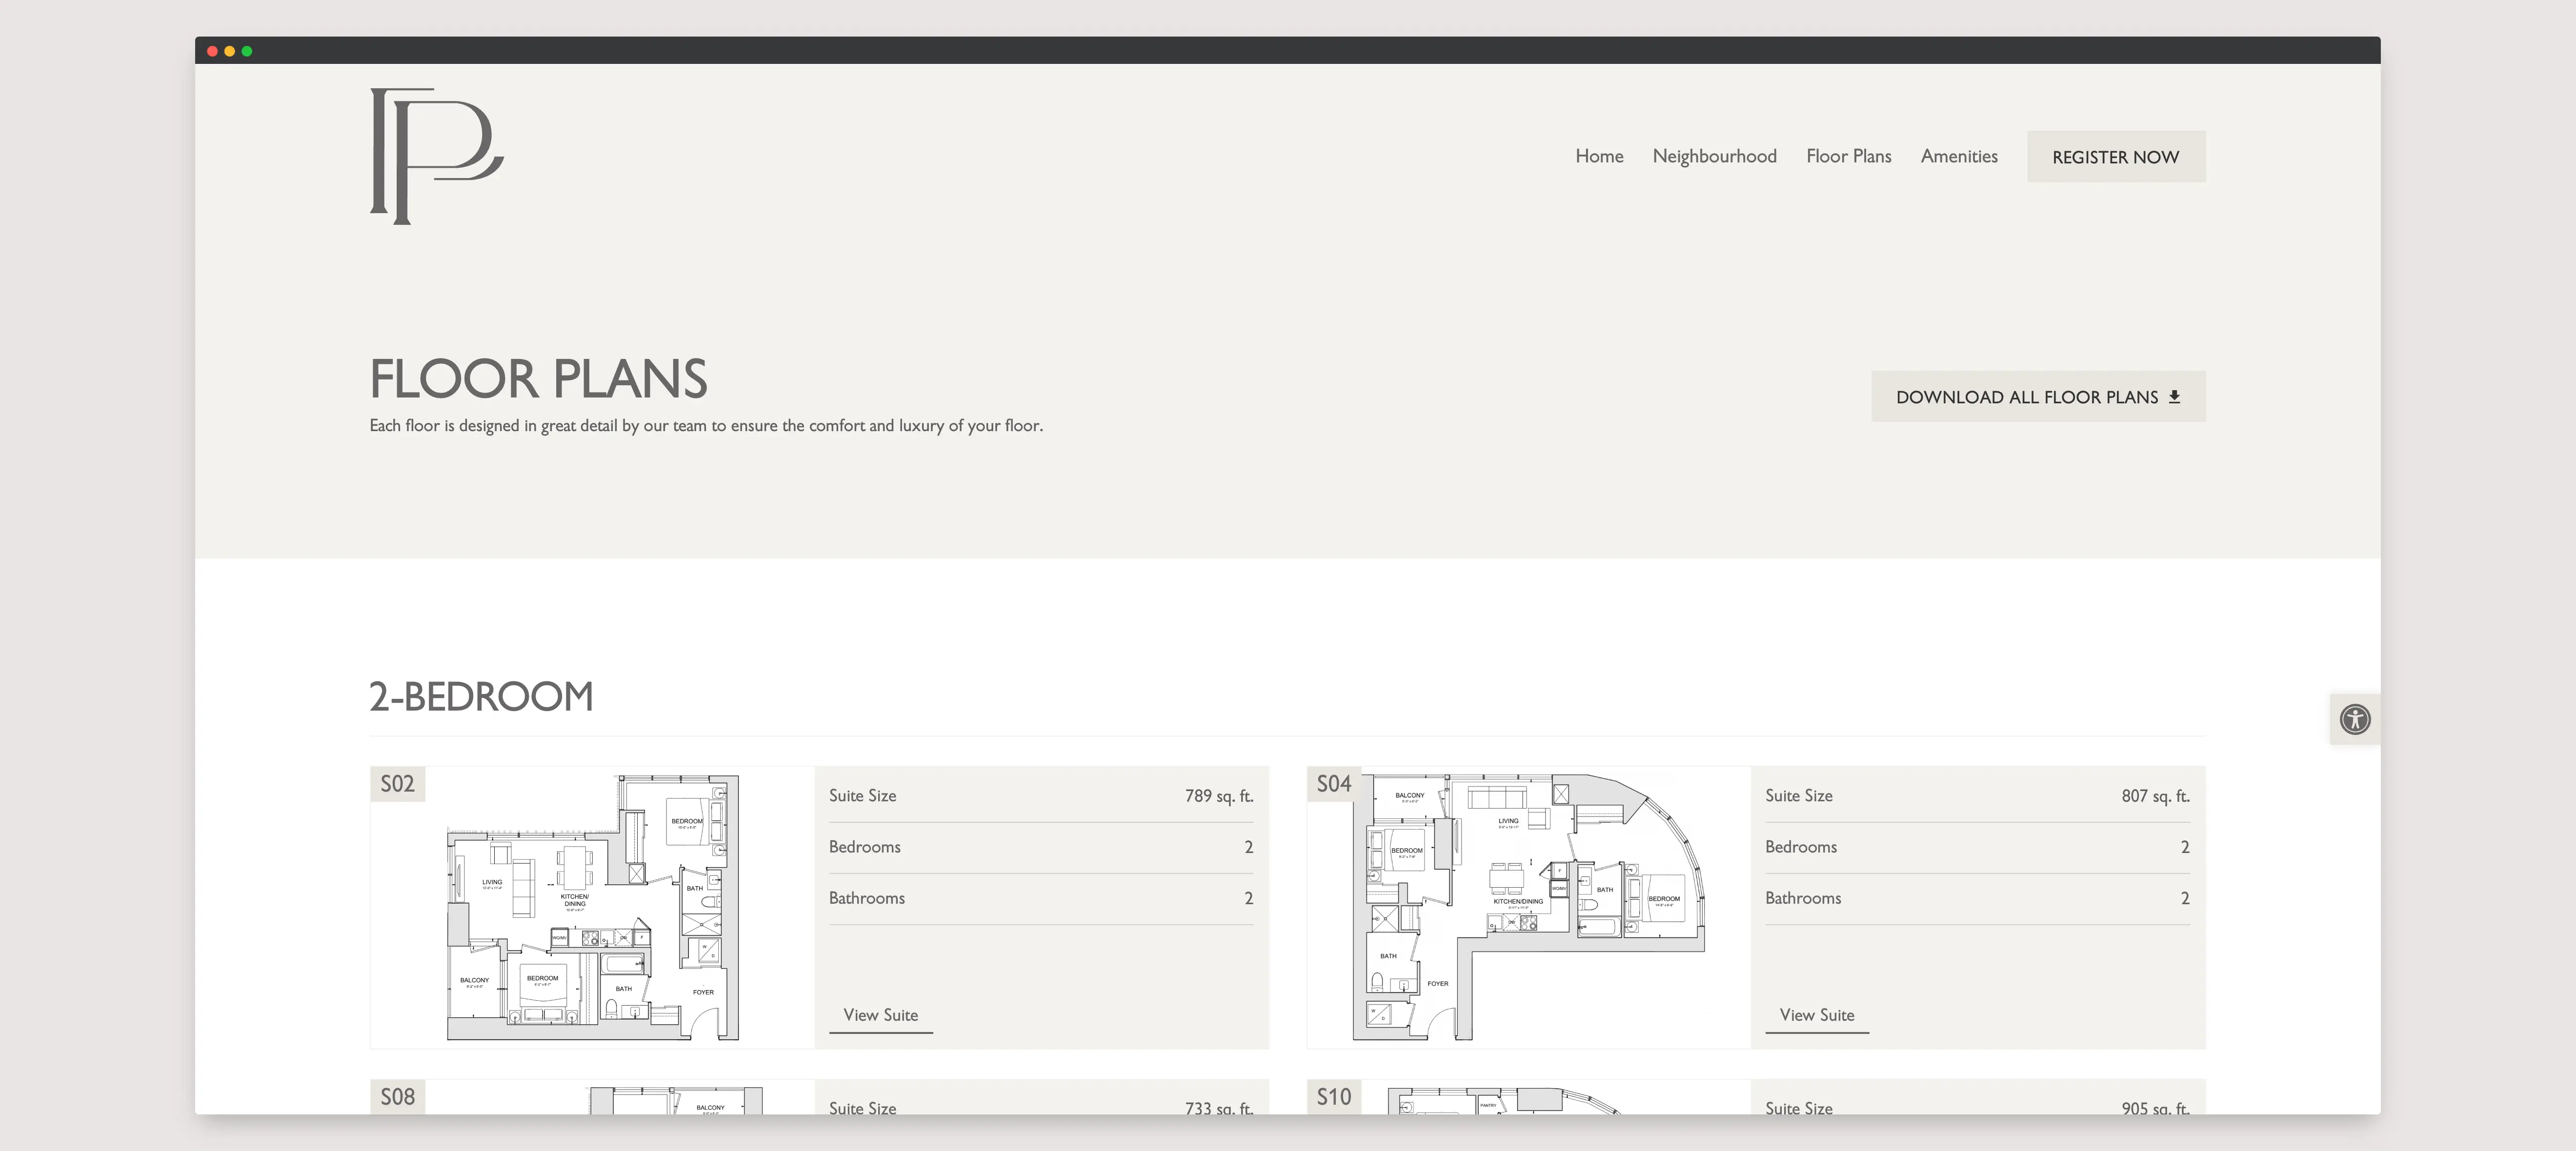Viewport: 2576px width, 1151px height.
Task: Click View Suite for S02
Action: (x=880, y=1015)
